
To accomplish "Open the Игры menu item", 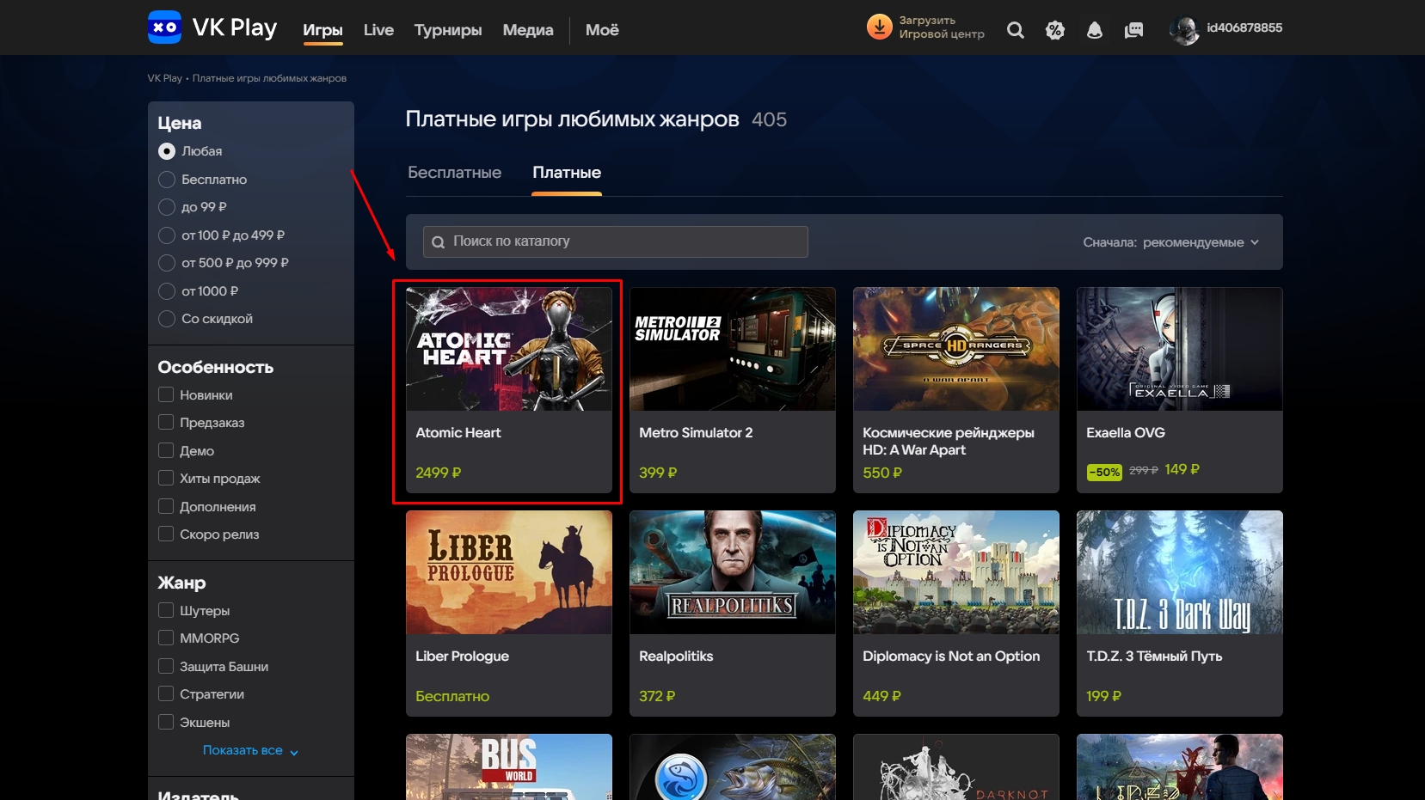I will (x=322, y=30).
